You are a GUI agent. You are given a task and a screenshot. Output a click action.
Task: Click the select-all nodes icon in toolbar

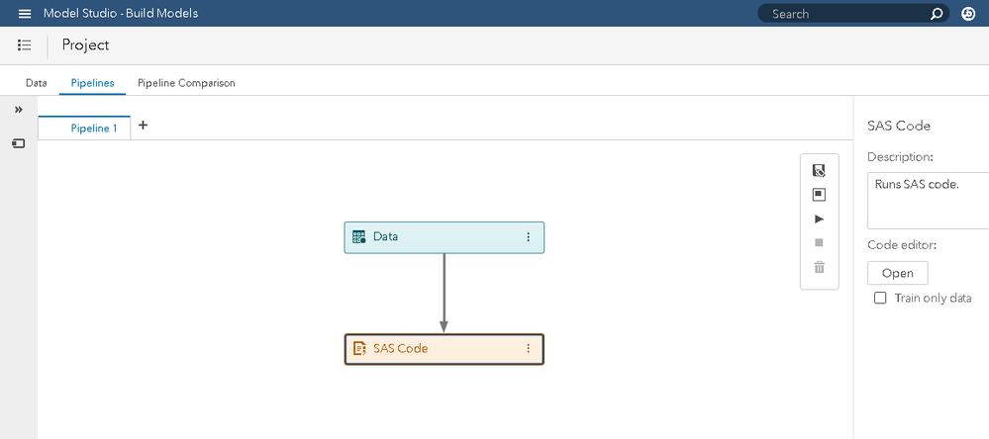coord(819,195)
